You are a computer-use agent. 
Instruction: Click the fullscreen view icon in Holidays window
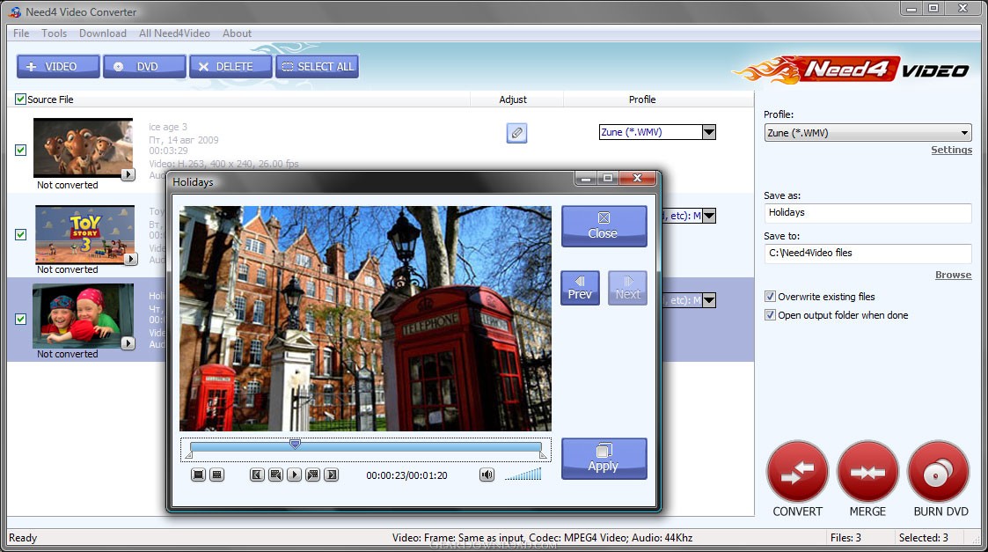198,475
